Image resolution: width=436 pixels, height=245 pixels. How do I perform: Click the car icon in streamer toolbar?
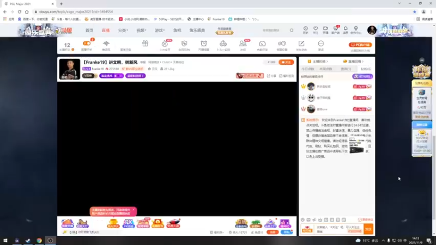pyautogui.click(x=223, y=44)
